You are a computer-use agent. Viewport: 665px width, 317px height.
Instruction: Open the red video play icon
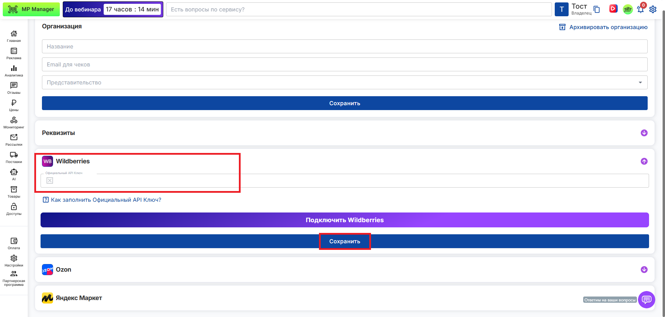coord(613,9)
